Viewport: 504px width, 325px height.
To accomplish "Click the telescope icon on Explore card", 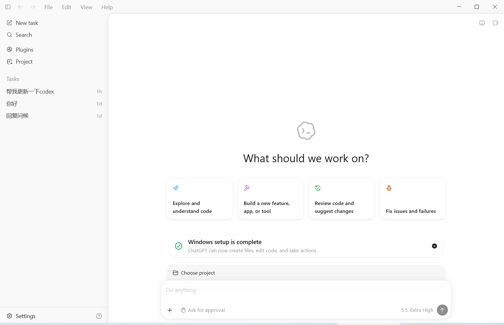I will tap(176, 188).
